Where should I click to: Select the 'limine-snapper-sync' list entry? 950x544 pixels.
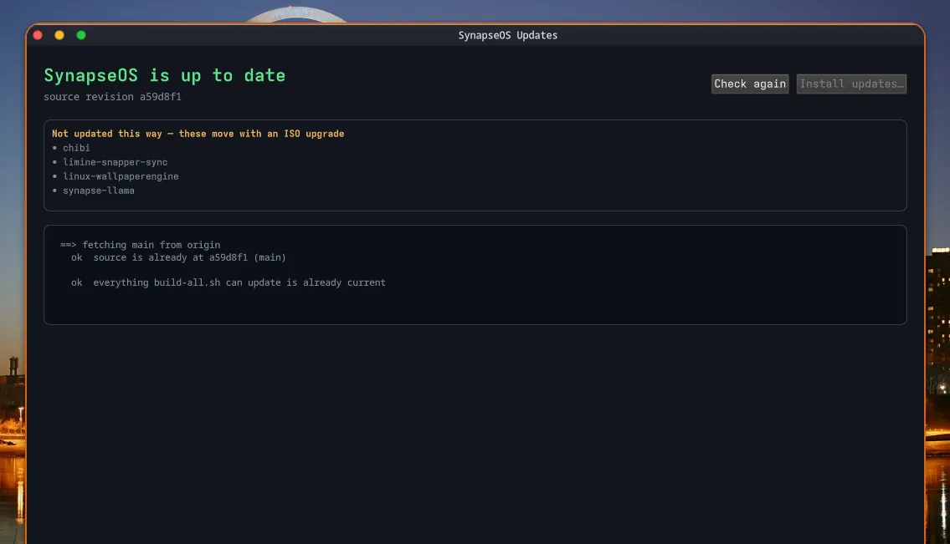point(116,162)
